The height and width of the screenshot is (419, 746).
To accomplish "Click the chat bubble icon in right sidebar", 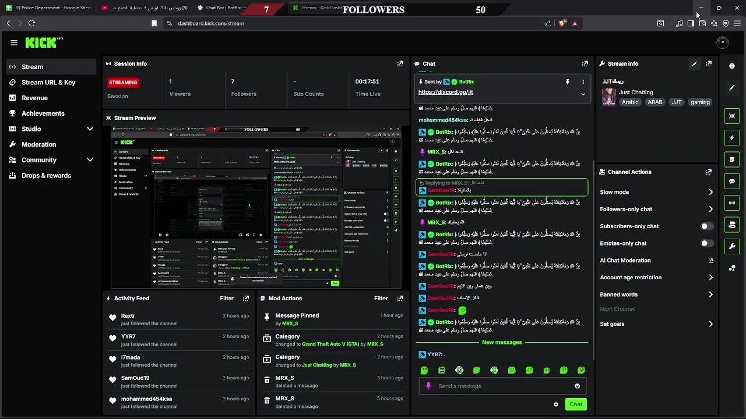I will click(732, 181).
